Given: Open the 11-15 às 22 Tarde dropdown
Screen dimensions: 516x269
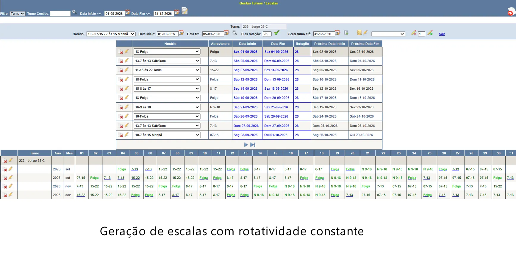Looking at the screenshot, I should [x=167, y=70].
